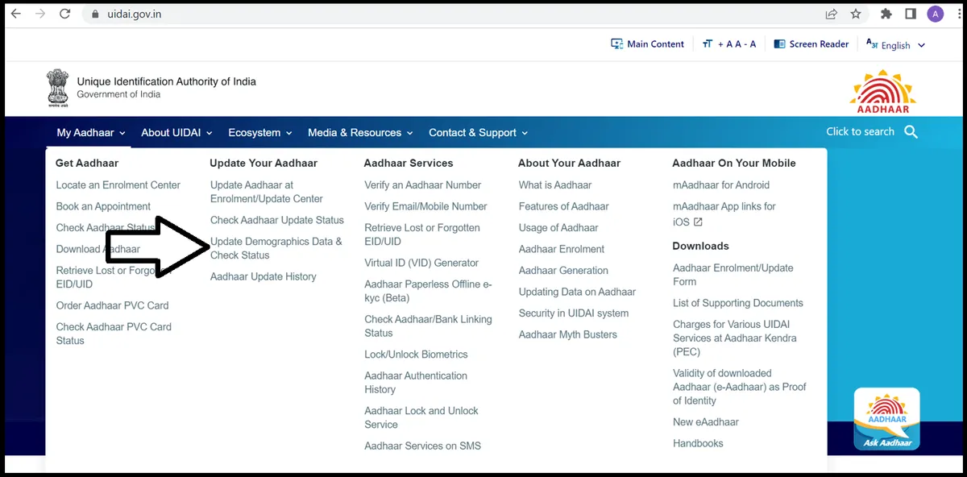This screenshot has width=967, height=477.
Task: Open the browser profile avatar
Action: click(935, 14)
